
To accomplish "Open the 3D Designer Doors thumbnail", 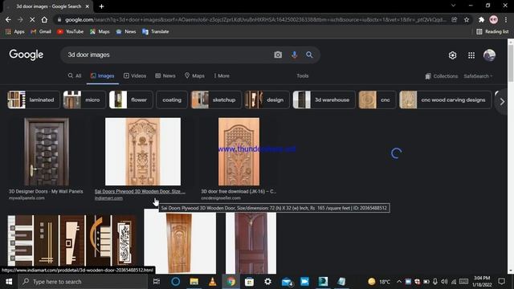I will click(x=47, y=152).
